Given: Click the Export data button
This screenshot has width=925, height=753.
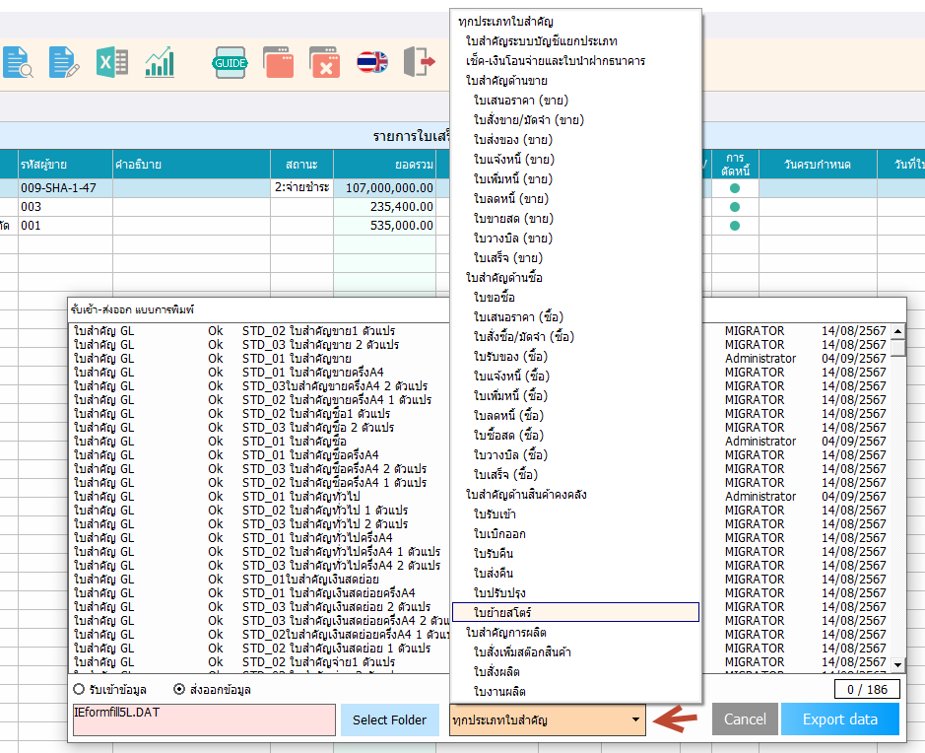Looking at the screenshot, I should (839, 719).
